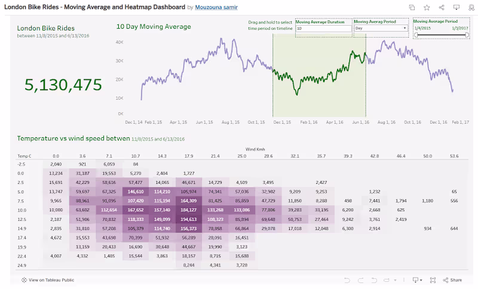Click the undo arrow in bottom toolbar
The height and width of the screenshot is (289, 478).
pyautogui.click(x=347, y=279)
